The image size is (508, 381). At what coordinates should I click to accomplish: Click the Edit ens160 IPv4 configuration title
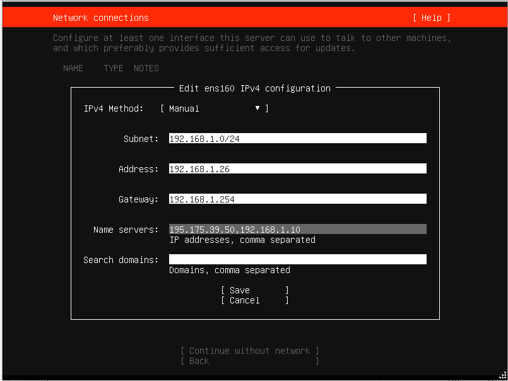[x=255, y=88]
